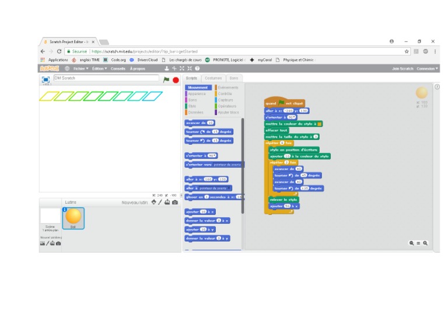This screenshot has height=317, width=448.
Task: Click the quand drapeau est cliqué block
Action: click(284, 103)
